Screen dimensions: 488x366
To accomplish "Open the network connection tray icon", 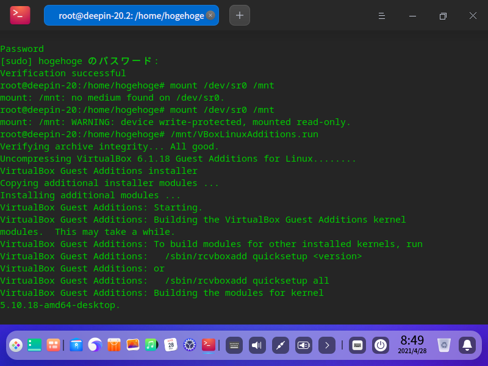I will pyautogui.click(x=281, y=345).
